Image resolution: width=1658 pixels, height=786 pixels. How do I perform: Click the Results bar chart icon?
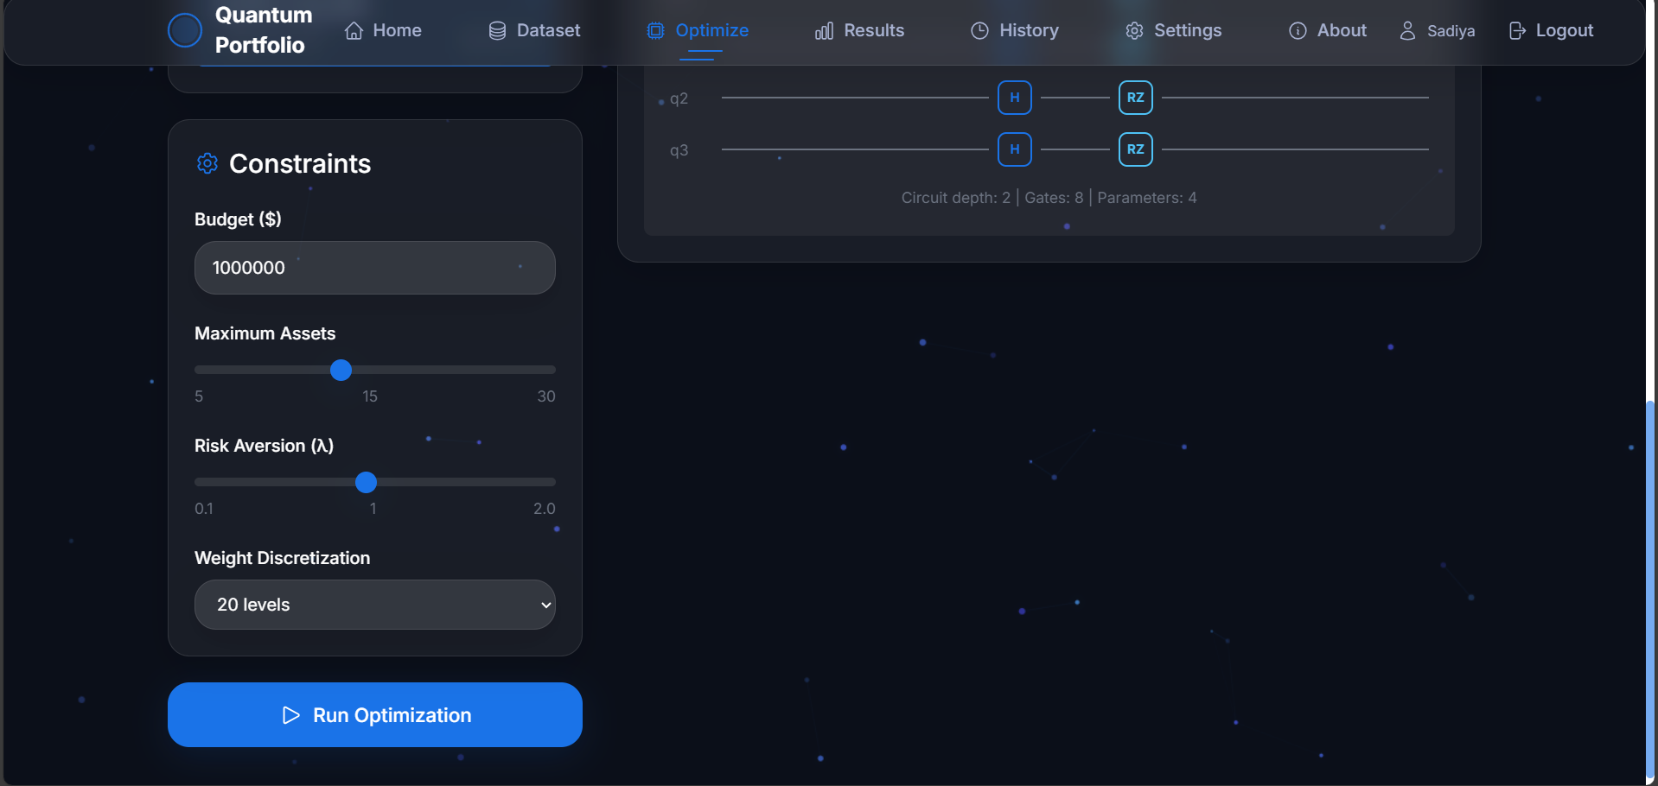(824, 31)
